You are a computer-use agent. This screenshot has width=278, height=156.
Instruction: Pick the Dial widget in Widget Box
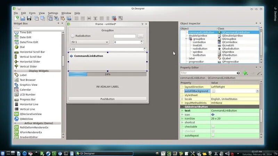[22, 47]
